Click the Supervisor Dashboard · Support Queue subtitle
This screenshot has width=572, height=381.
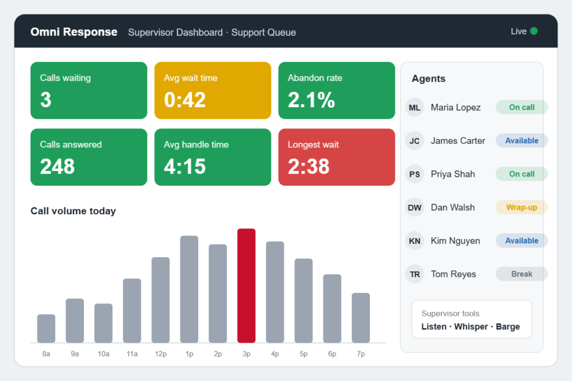[x=212, y=32]
